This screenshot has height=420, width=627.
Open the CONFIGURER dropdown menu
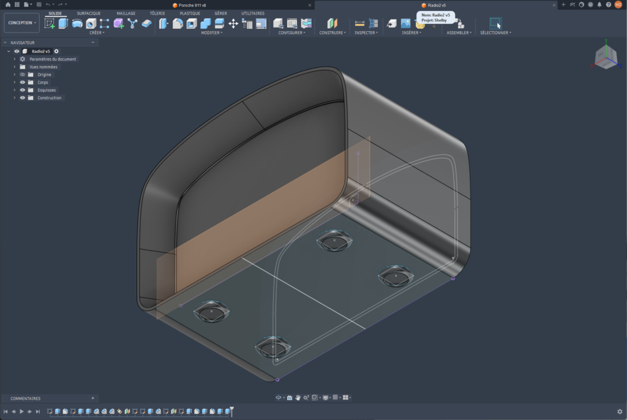(291, 33)
